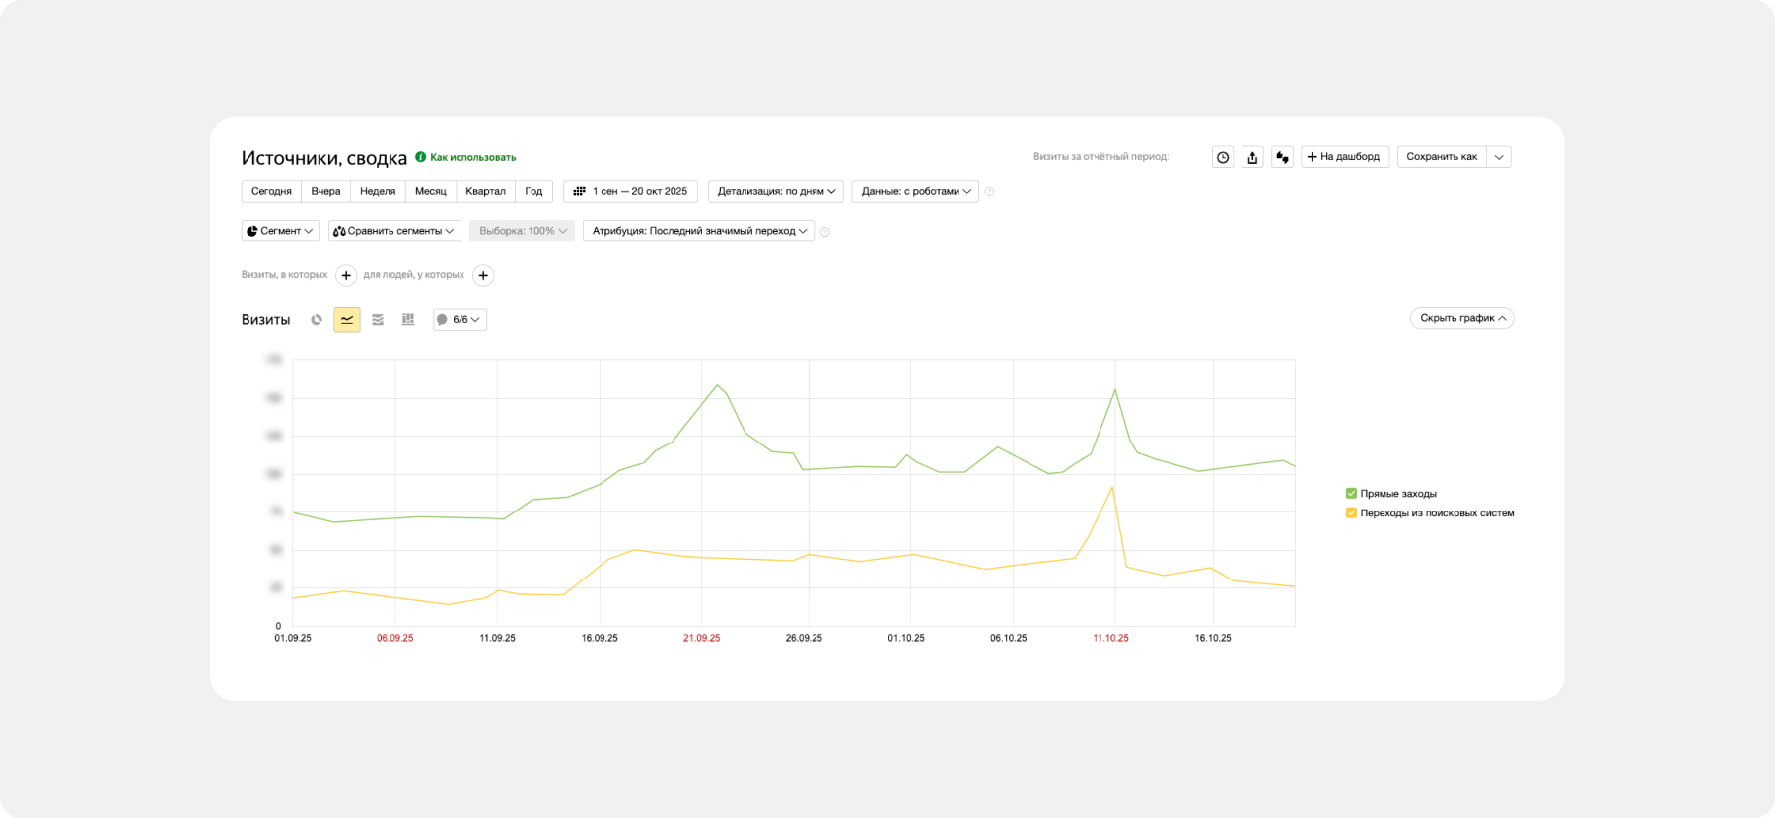Open the 'Как использовать' help link
Screen dimensions: 1775x818
click(472, 158)
